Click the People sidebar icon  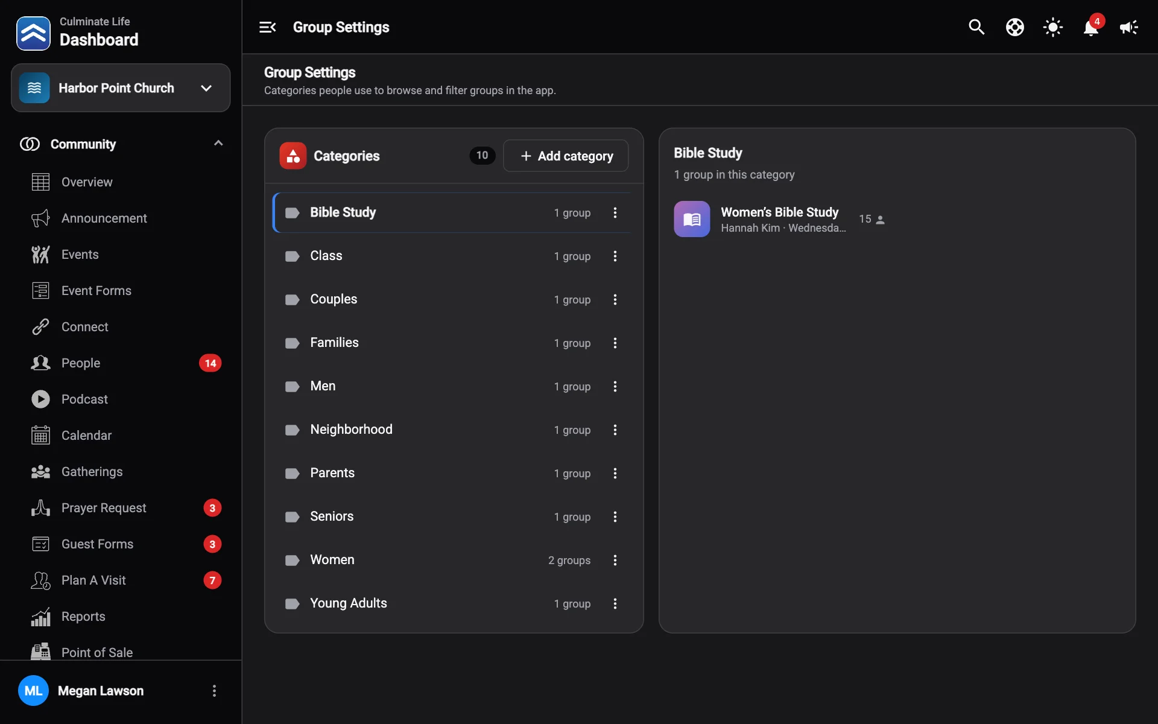coord(40,363)
